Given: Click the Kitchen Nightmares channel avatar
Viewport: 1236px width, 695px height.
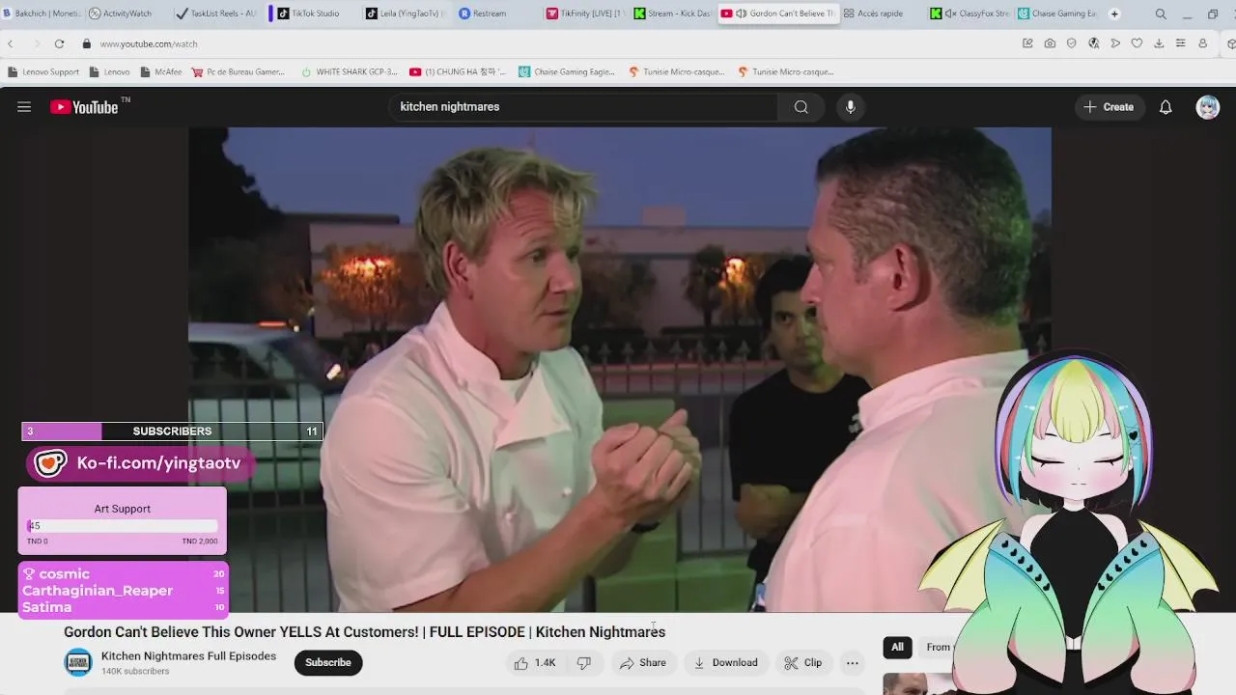Looking at the screenshot, I should (78, 662).
